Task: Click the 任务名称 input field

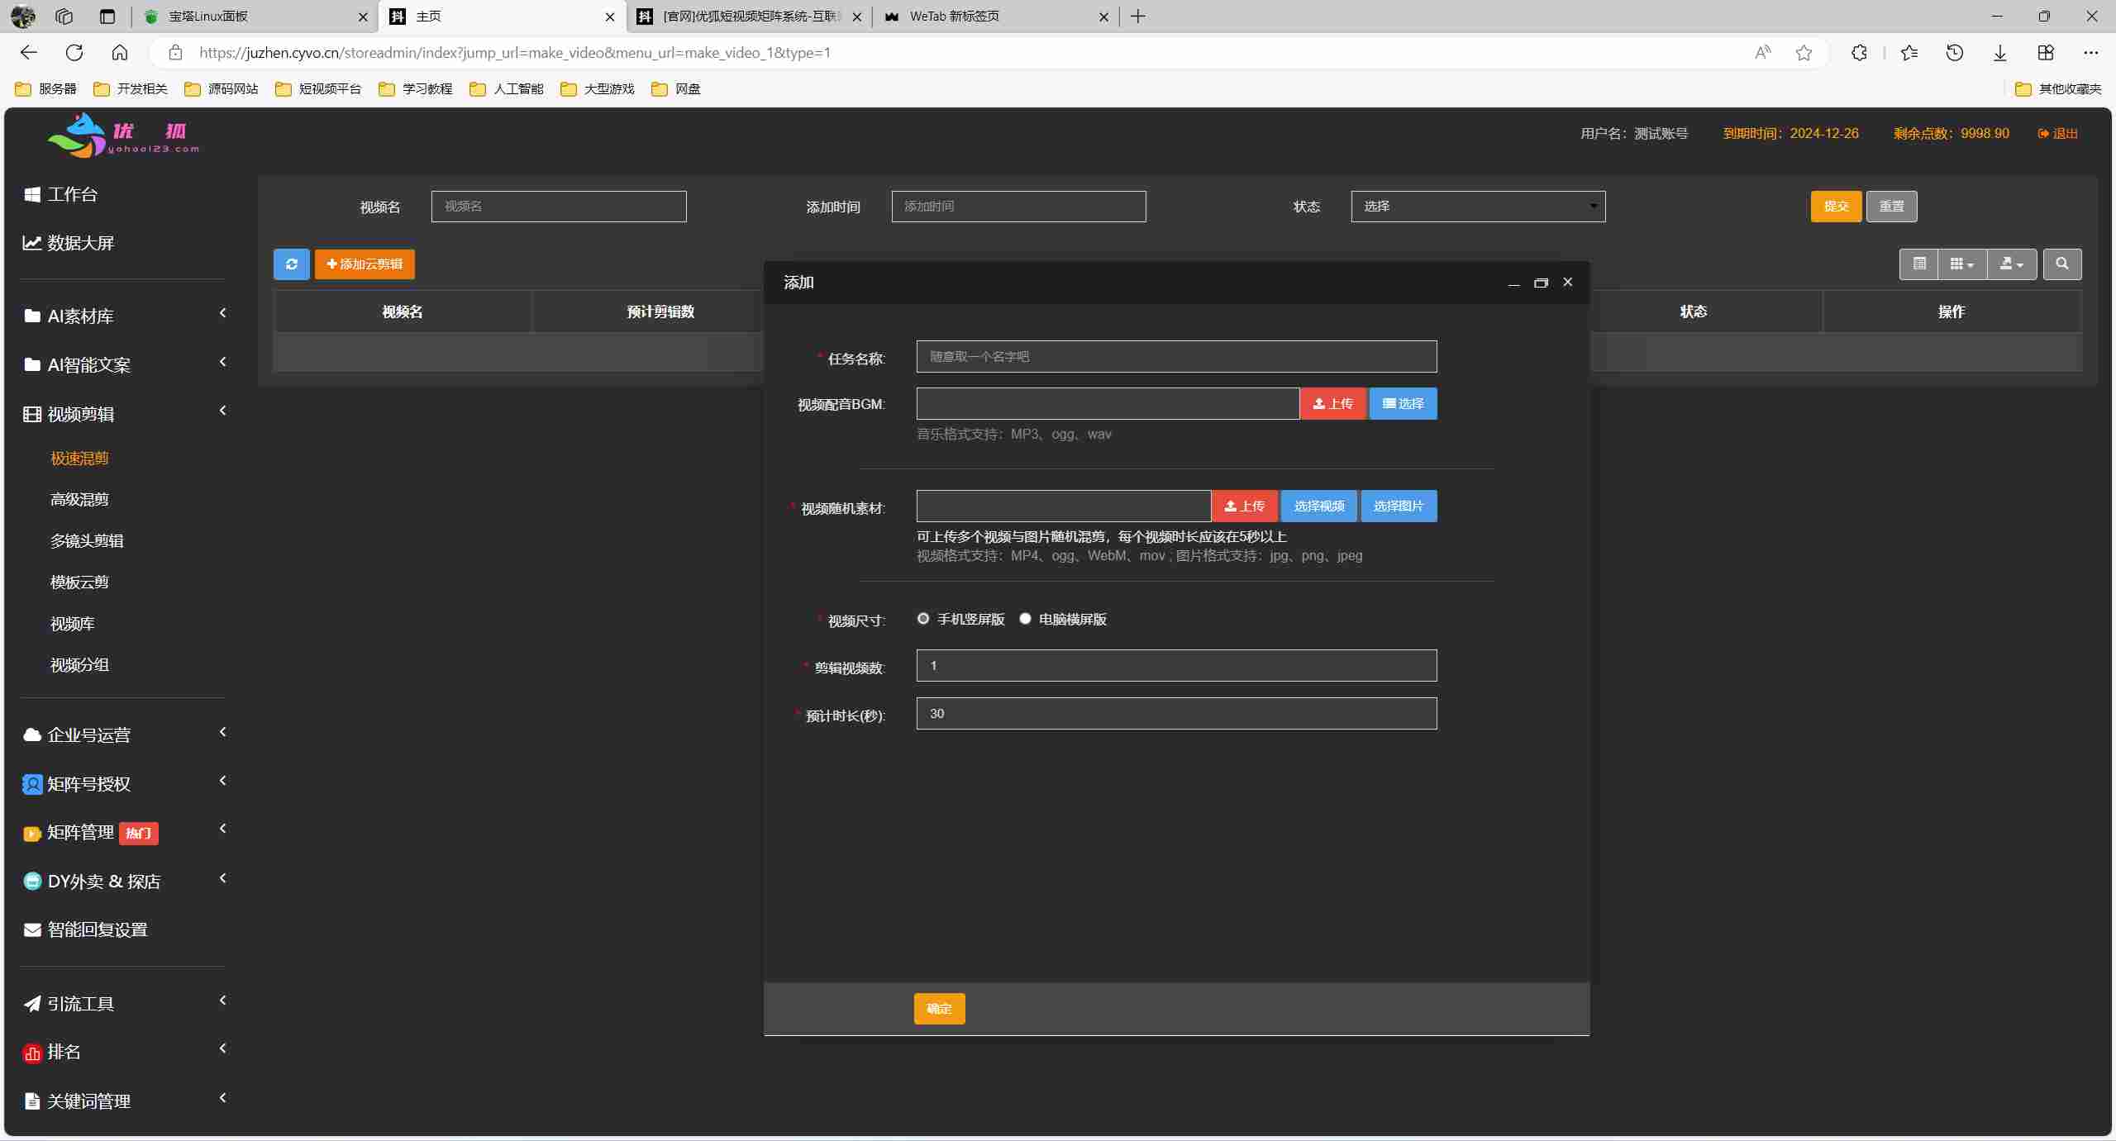Action: tap(1175, 357)
